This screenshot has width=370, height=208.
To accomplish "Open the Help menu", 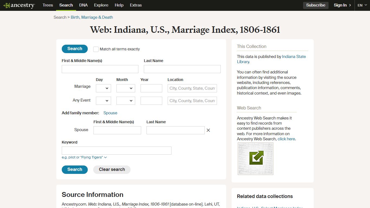I will point(119,5).
